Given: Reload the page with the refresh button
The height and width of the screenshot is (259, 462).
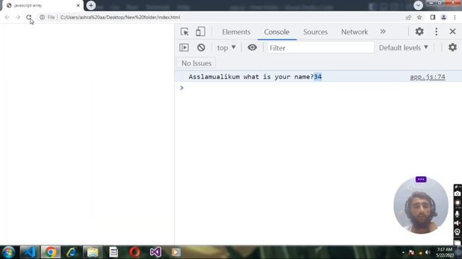Looking at the screenshot, I should 29,17.
